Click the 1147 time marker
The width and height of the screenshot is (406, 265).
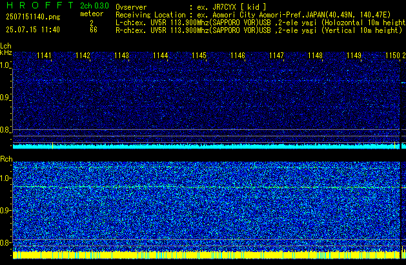(x=276, y=56)
